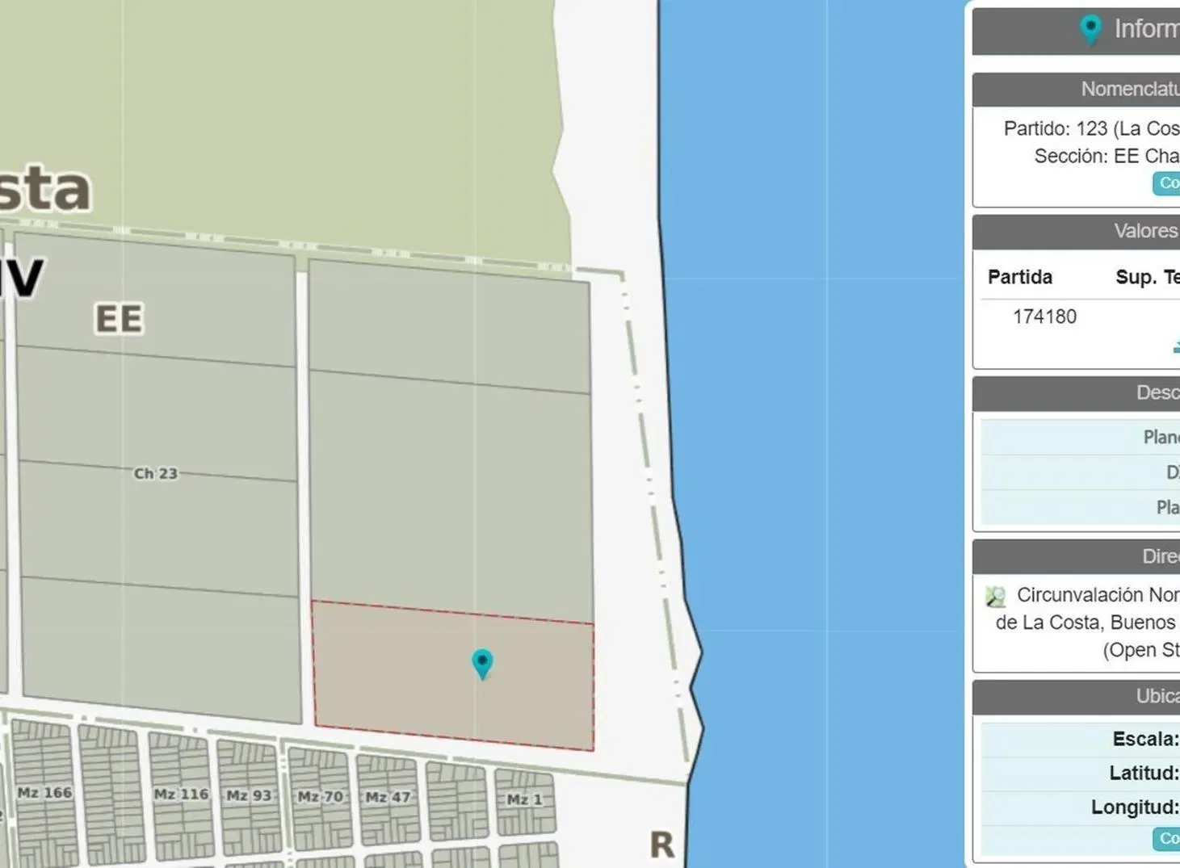
Task: Click the 'Circunvalación Nor' address text
Action: [1098, 595]
